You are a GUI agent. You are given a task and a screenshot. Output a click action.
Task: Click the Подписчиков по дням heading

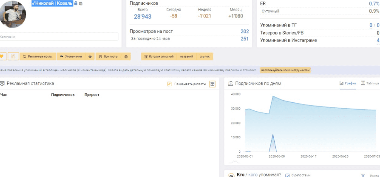click(x=258, y=84)
